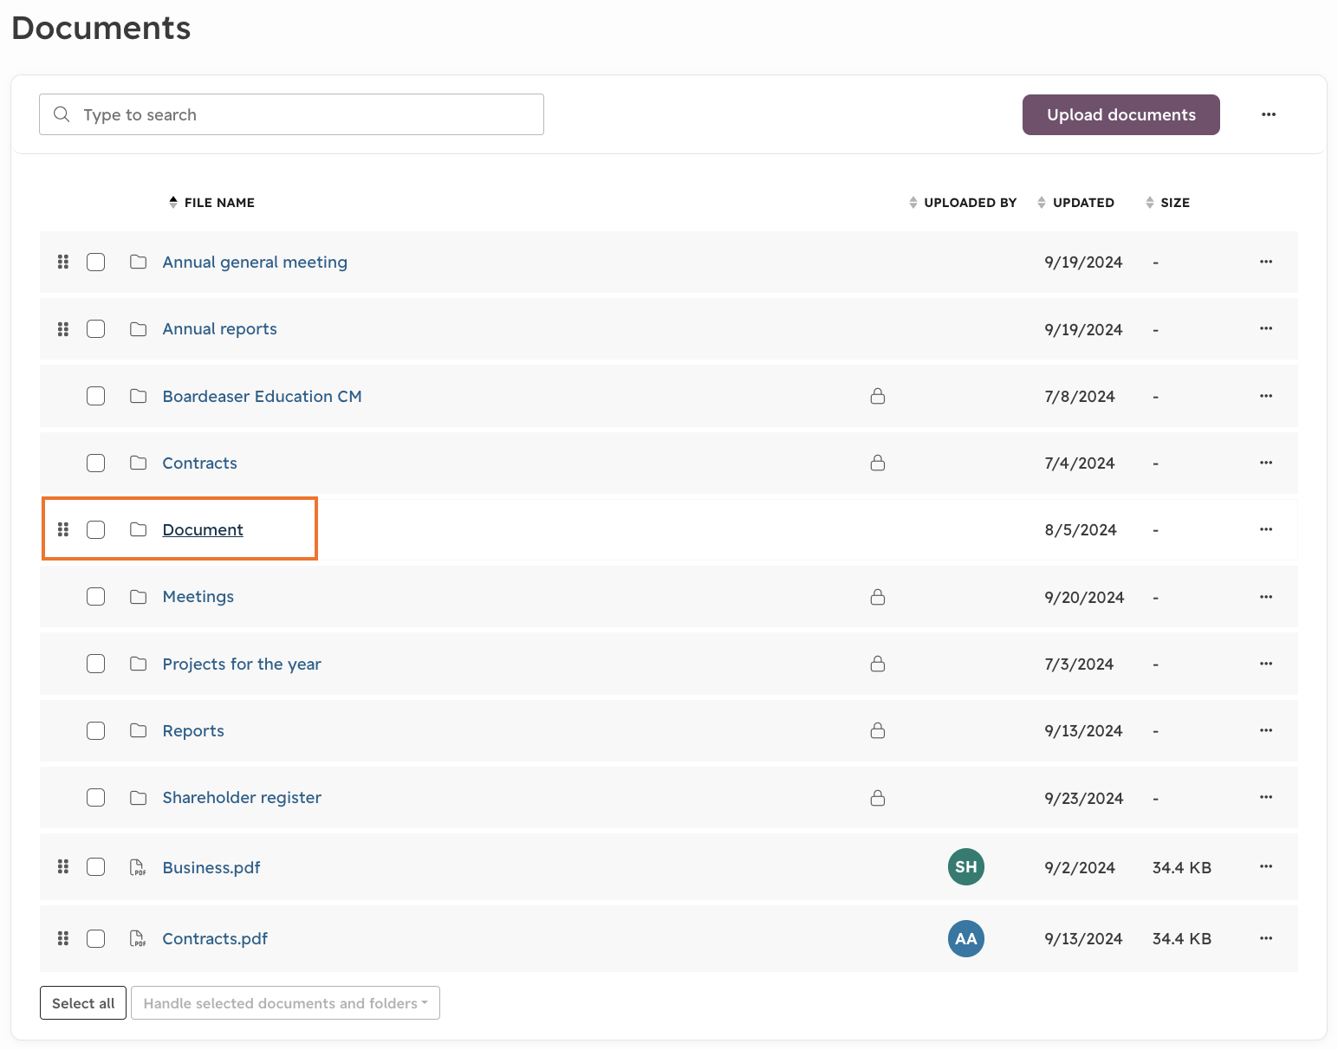
Task: Open three-dot menu for Contracts.pdf row
Action: point(1266,938)
